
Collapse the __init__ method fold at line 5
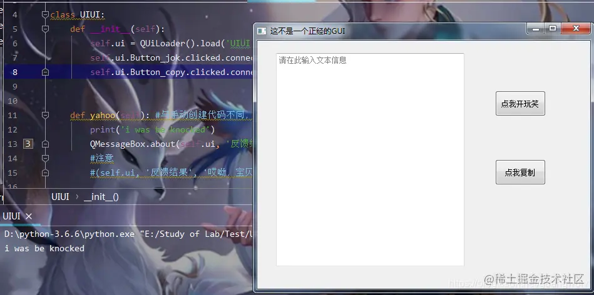45,29
